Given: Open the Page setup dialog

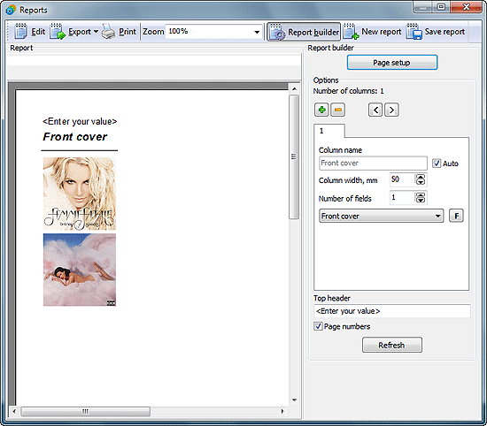Looking at the screenshot, I should [392, 63].
